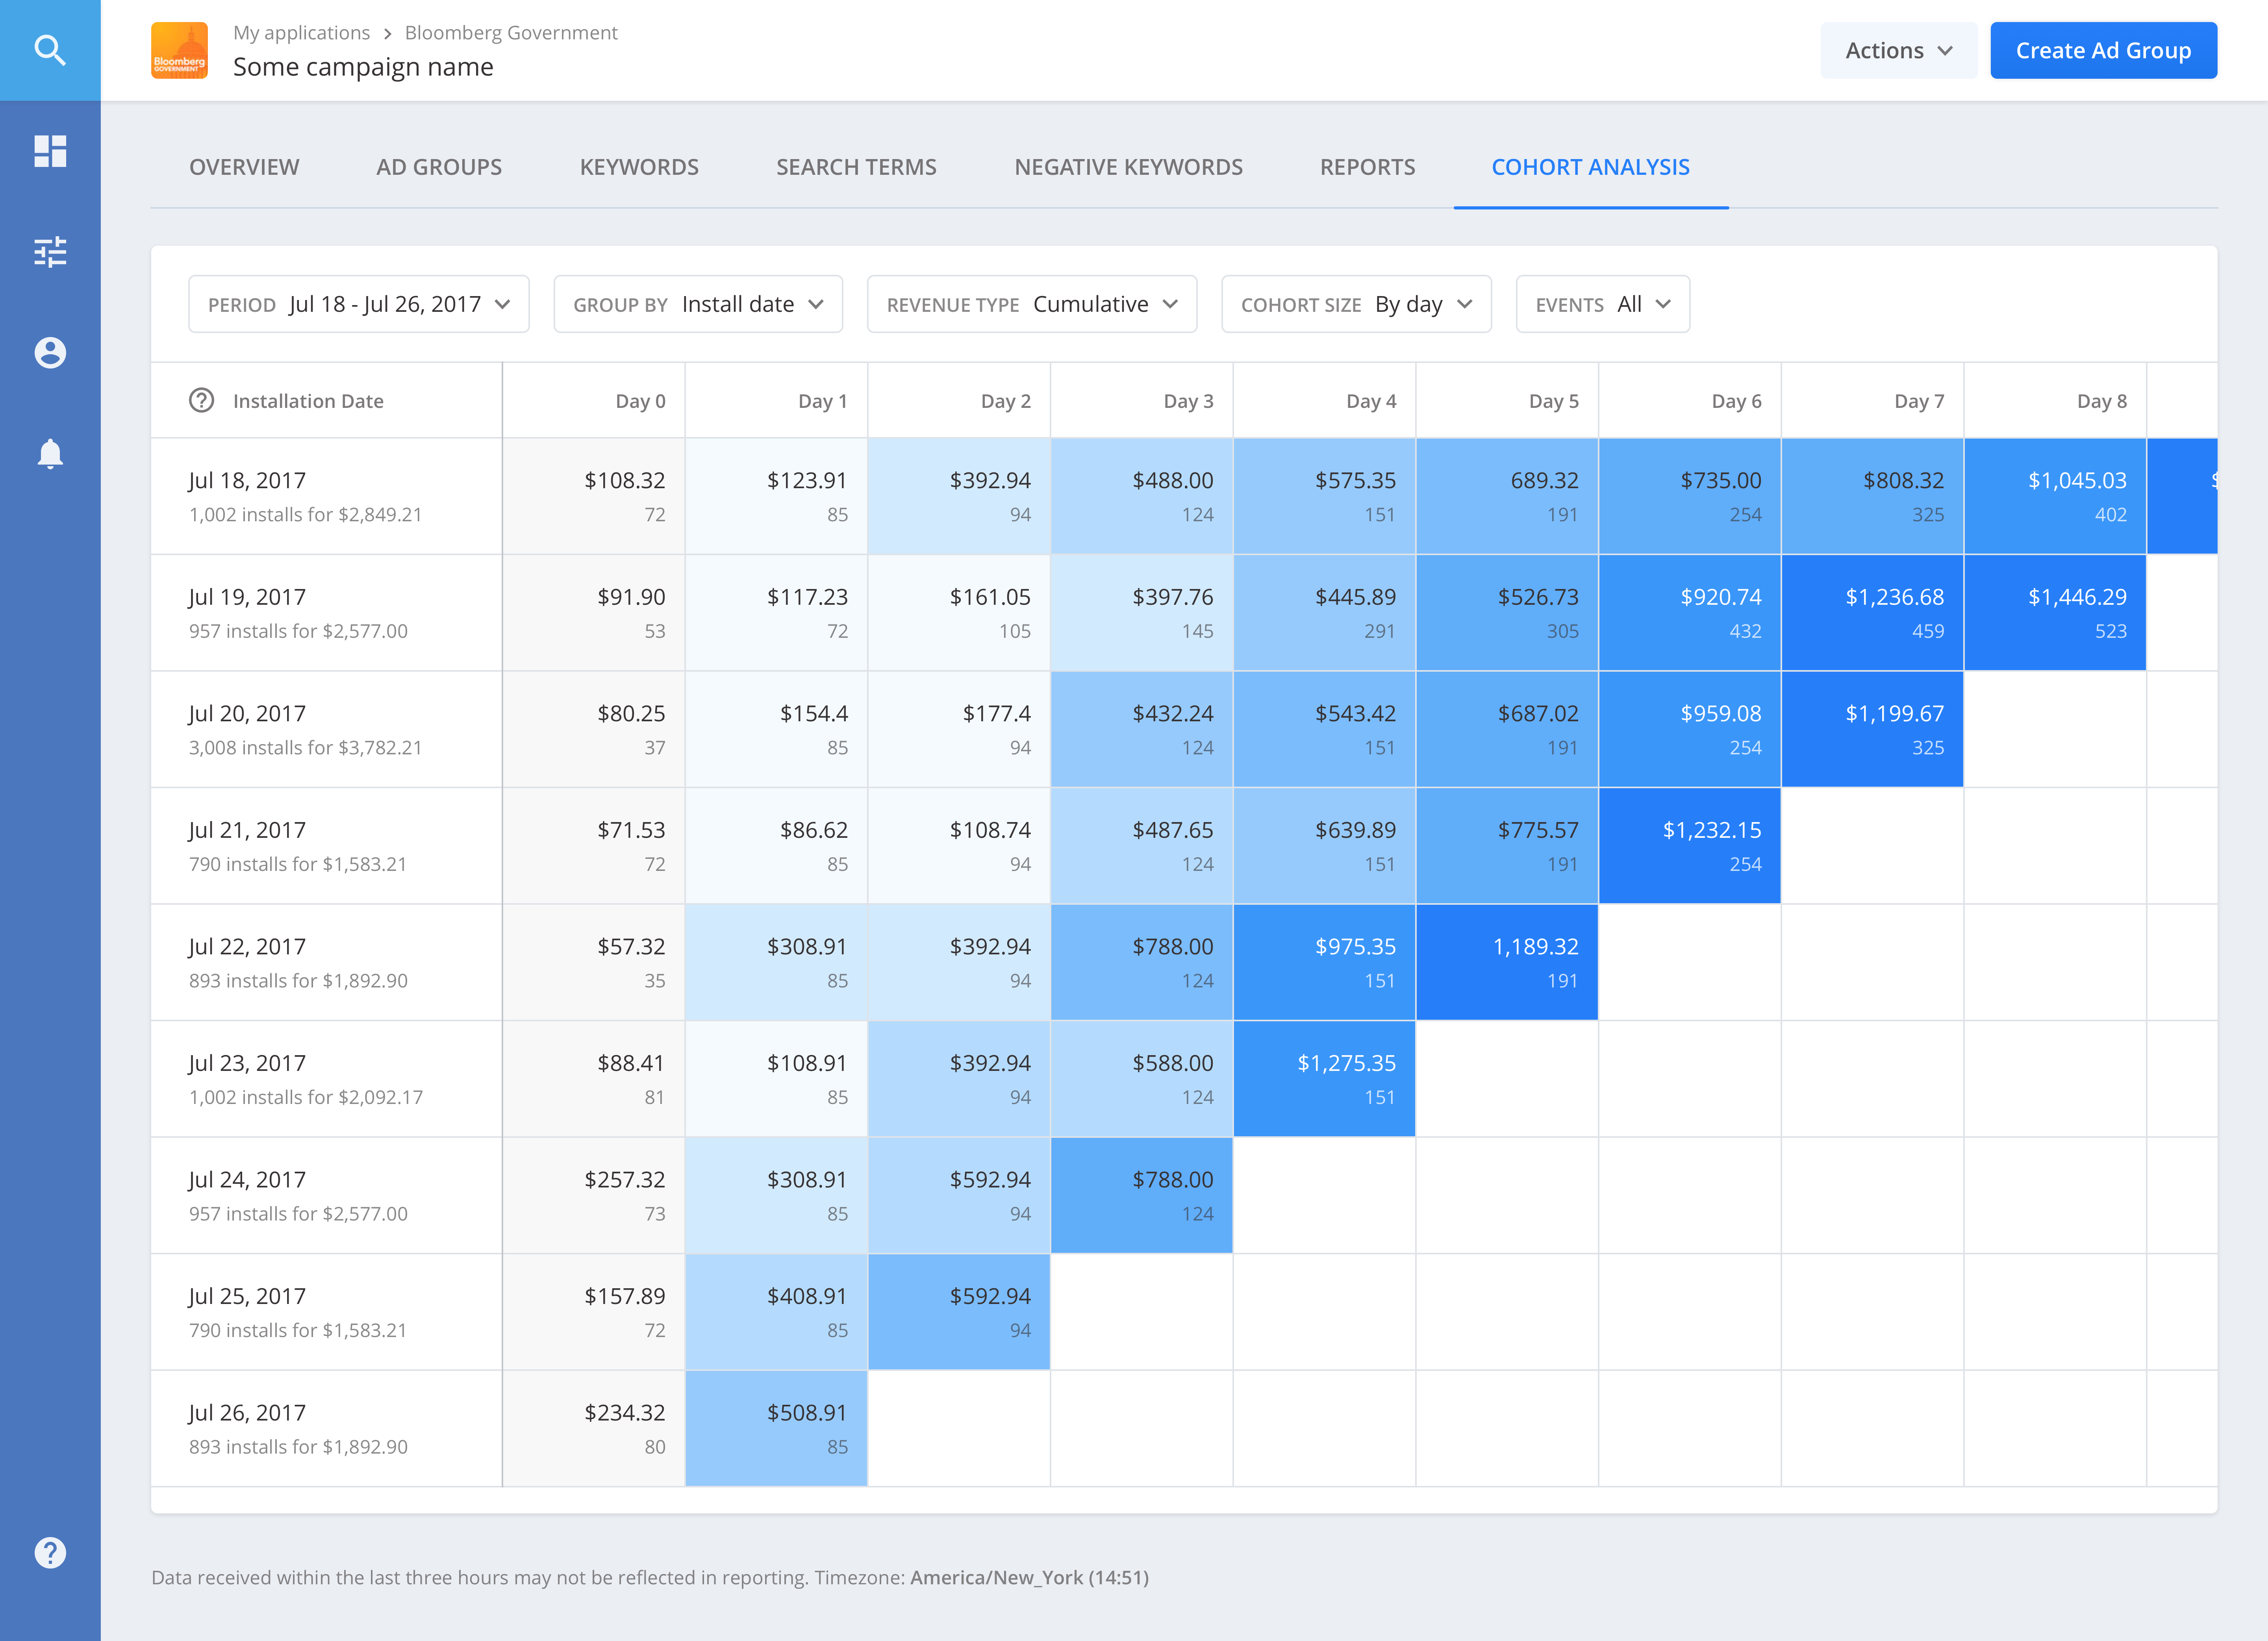Click the $432.24 cell

(x=1141, y=729)
